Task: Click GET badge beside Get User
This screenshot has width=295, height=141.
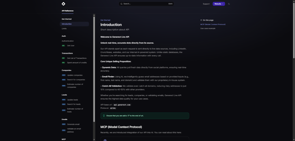Action: (x=63, y=45)
